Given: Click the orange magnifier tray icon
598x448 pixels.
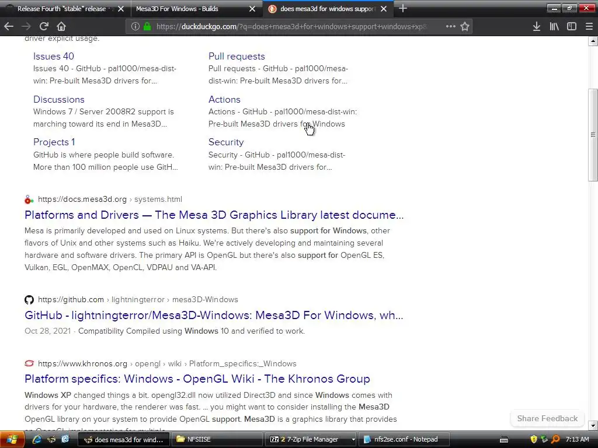Looking at the screenshot, I should 556,439.
